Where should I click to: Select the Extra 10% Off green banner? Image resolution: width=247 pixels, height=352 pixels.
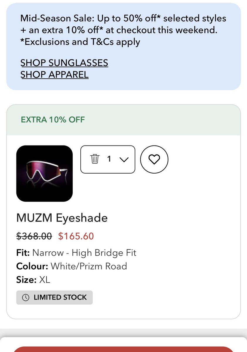(53, 120)
